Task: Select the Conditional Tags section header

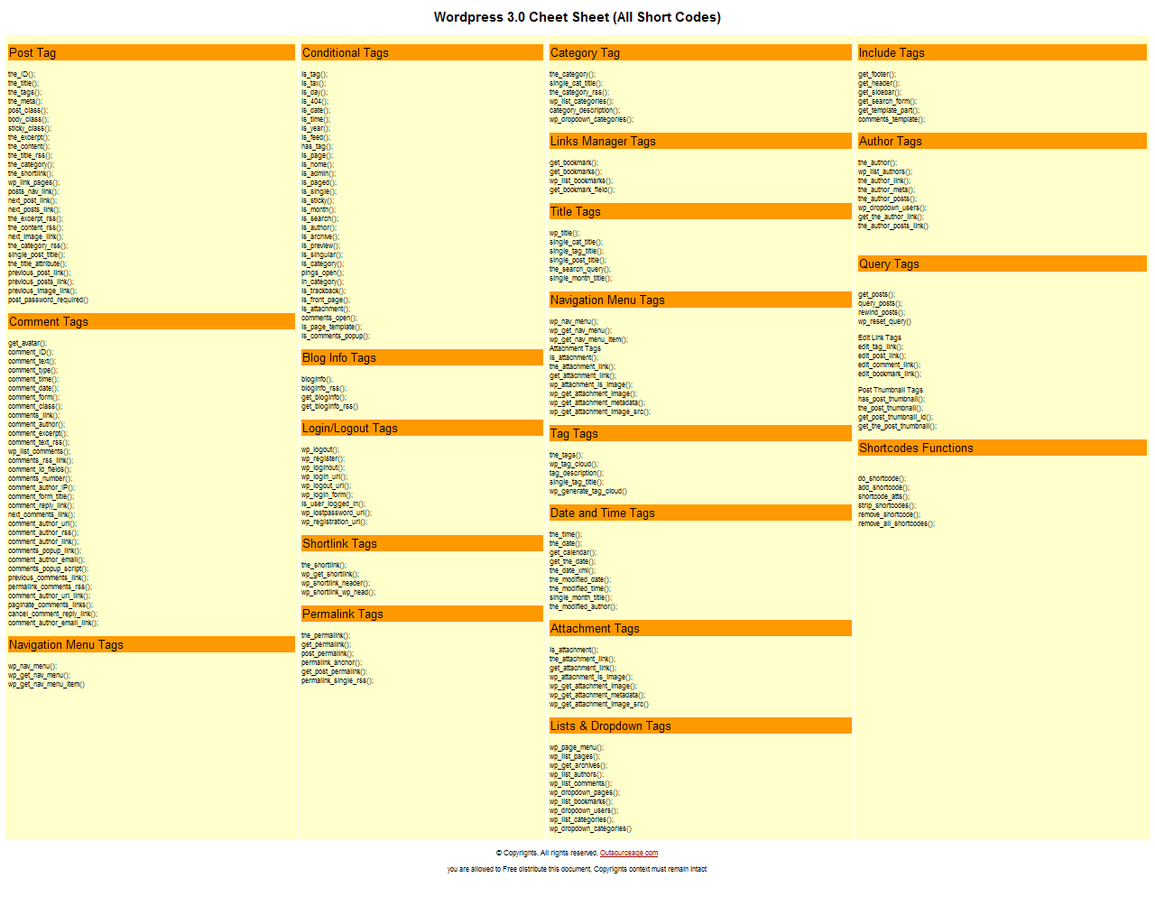Action: click(x=421, y=52)
